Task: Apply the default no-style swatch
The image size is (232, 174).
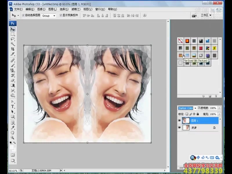Action: (180, 41)
